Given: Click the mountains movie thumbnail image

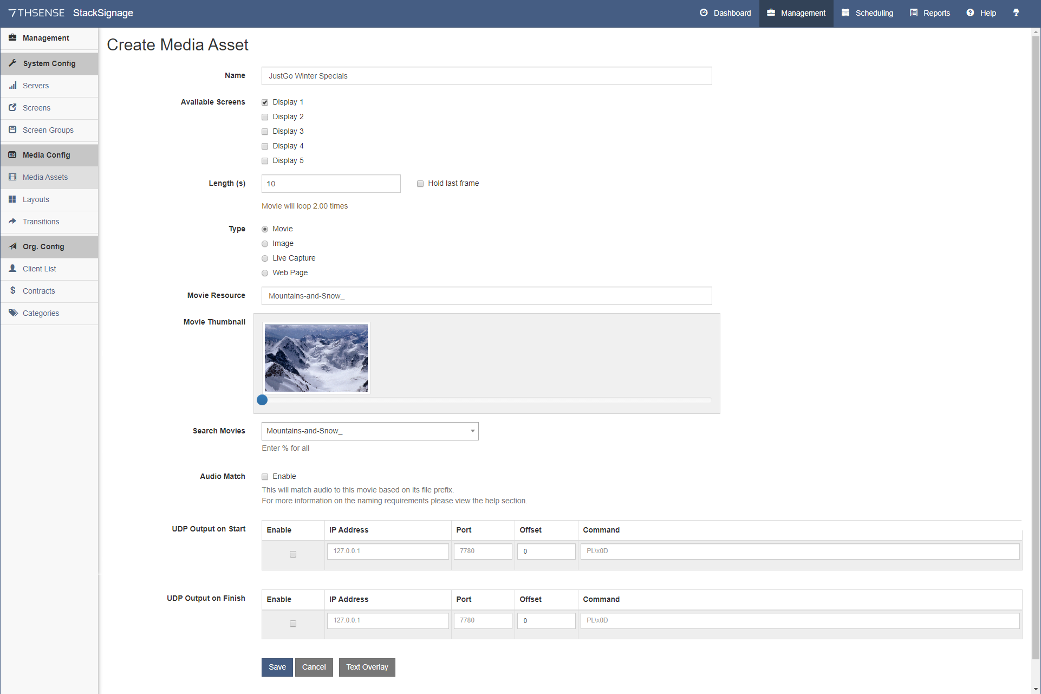Looking at the screenshot, I should [316, 358].
